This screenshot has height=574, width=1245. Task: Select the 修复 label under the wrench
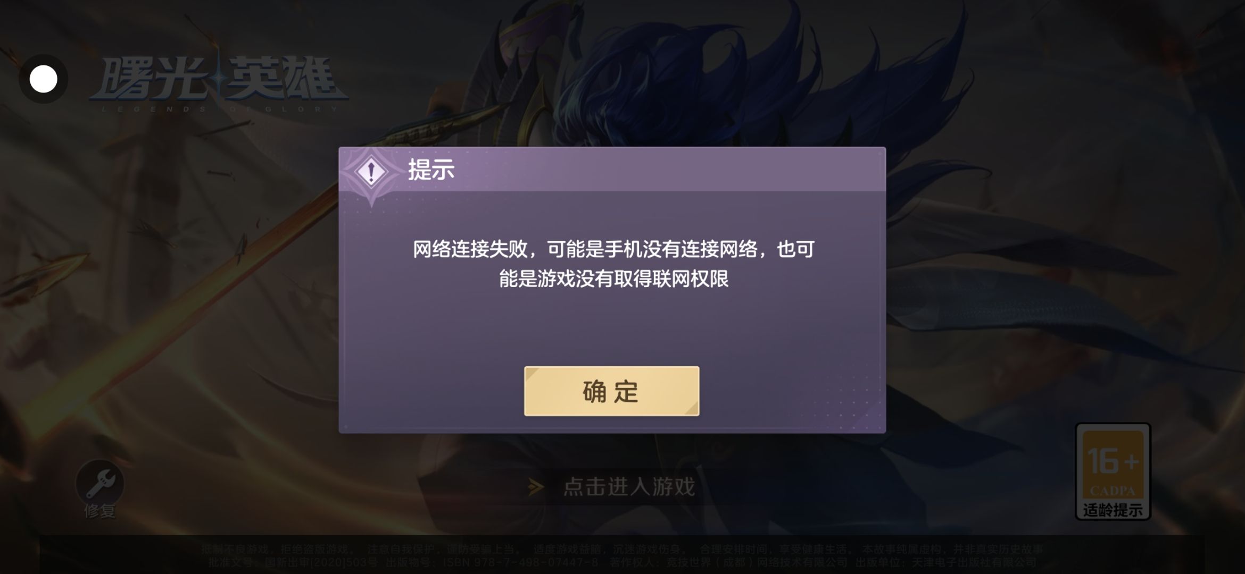pyautogui.click(x=99, y=511)
